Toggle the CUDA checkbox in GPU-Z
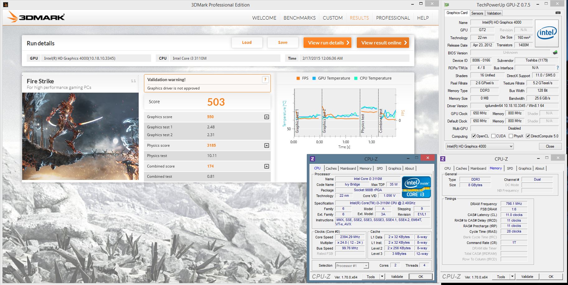The height and width of the screenshot is (285, 568). click(493, 136)
